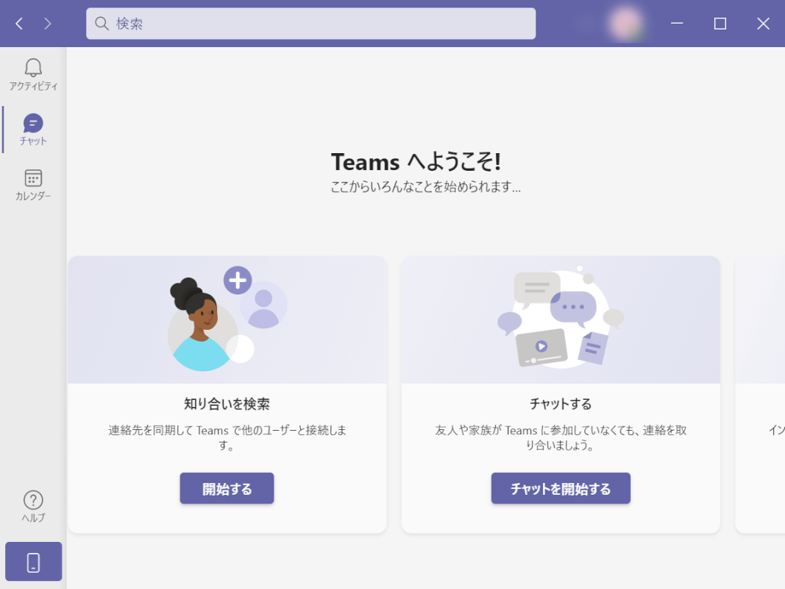This screenshot has width=785, height=589.
Task: Open アクティビティ in the sidebar
Action: coord(34,74)
